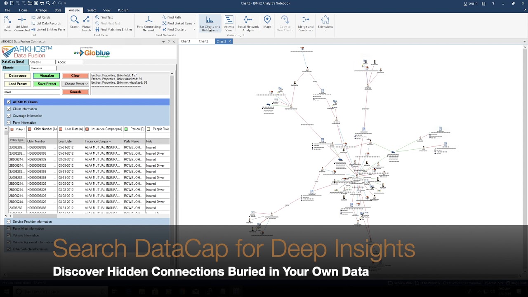This screenshot has height=297, width=528.
Task: Select List Data Records option
Action: click(x=46, y=24)
